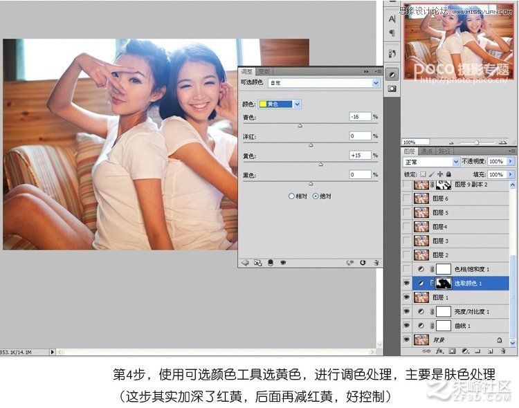Open the 不透明度 slider arrow

click(511, 161)
